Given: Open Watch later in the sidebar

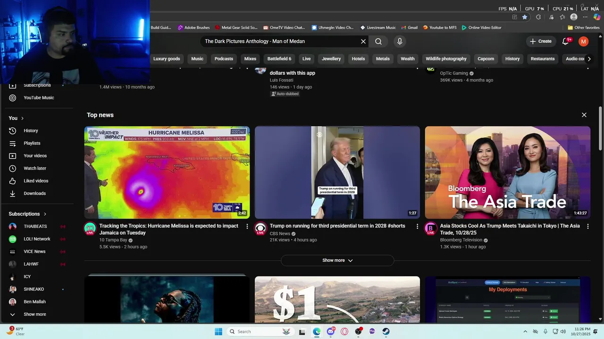Looking at the screenshot, I should point(35,169).
